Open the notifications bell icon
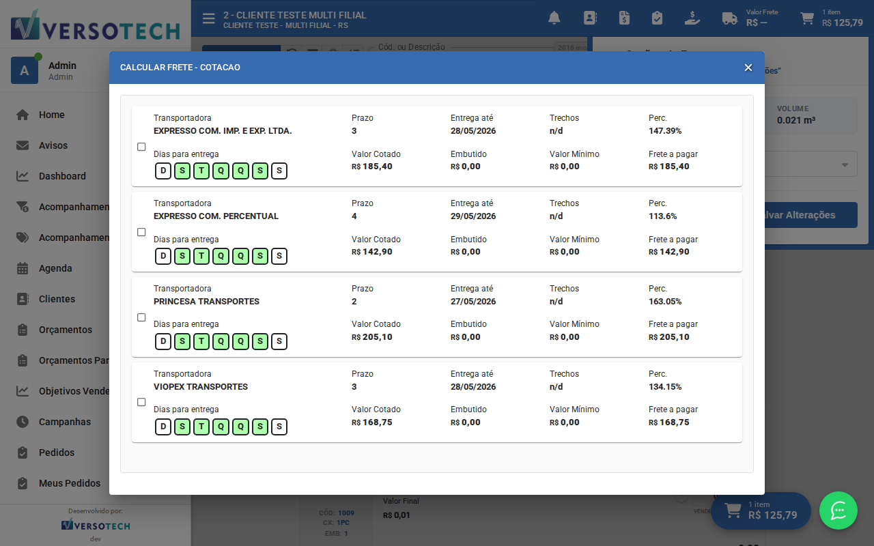The height and width of the screenshot is (546, 874). [554, 18]
